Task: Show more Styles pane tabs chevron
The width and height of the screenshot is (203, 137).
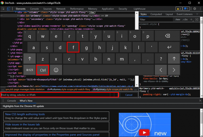Action: (x=197, y=14)
